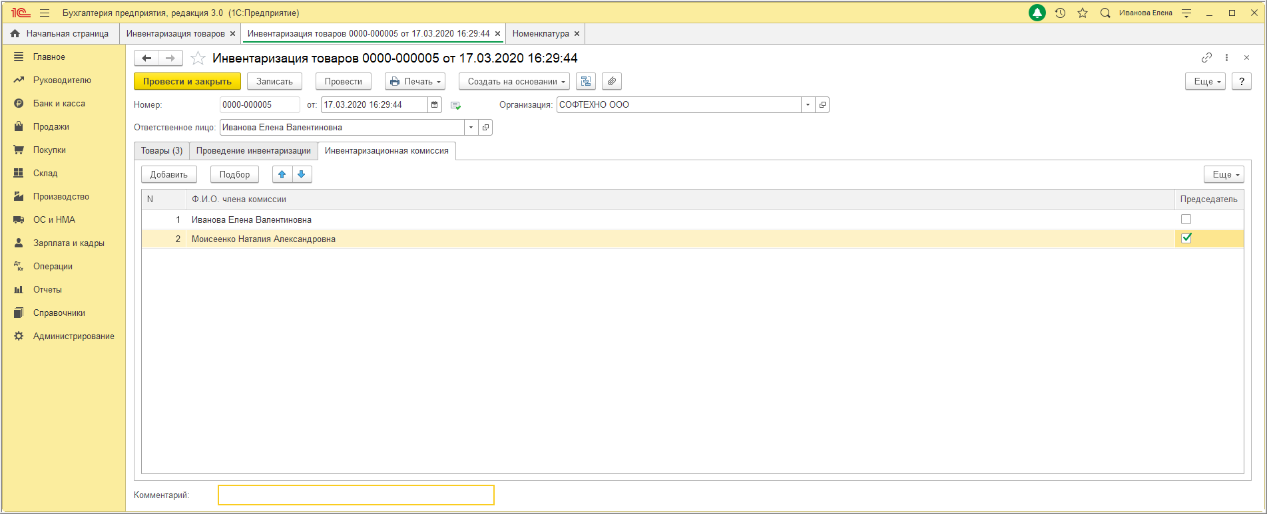This screenshot has height=514, width=1267.
Task: Click the Комментарий input field
Action: (356, 495)
